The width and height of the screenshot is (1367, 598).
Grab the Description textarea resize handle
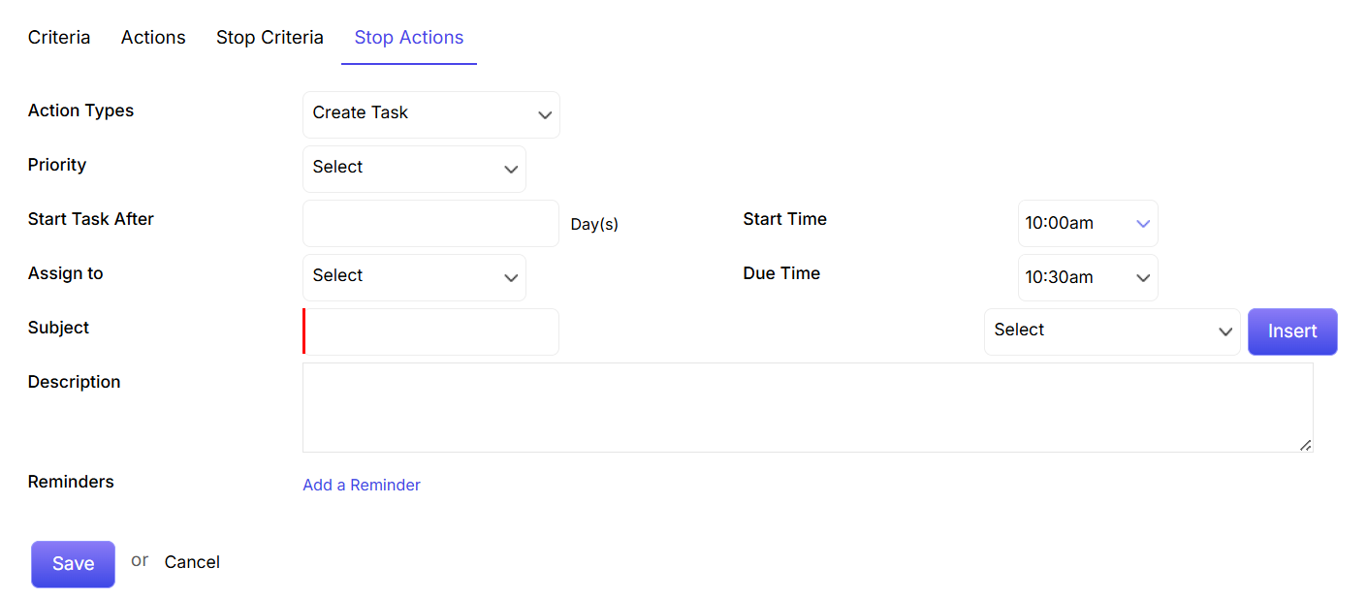pos(1305,445)
